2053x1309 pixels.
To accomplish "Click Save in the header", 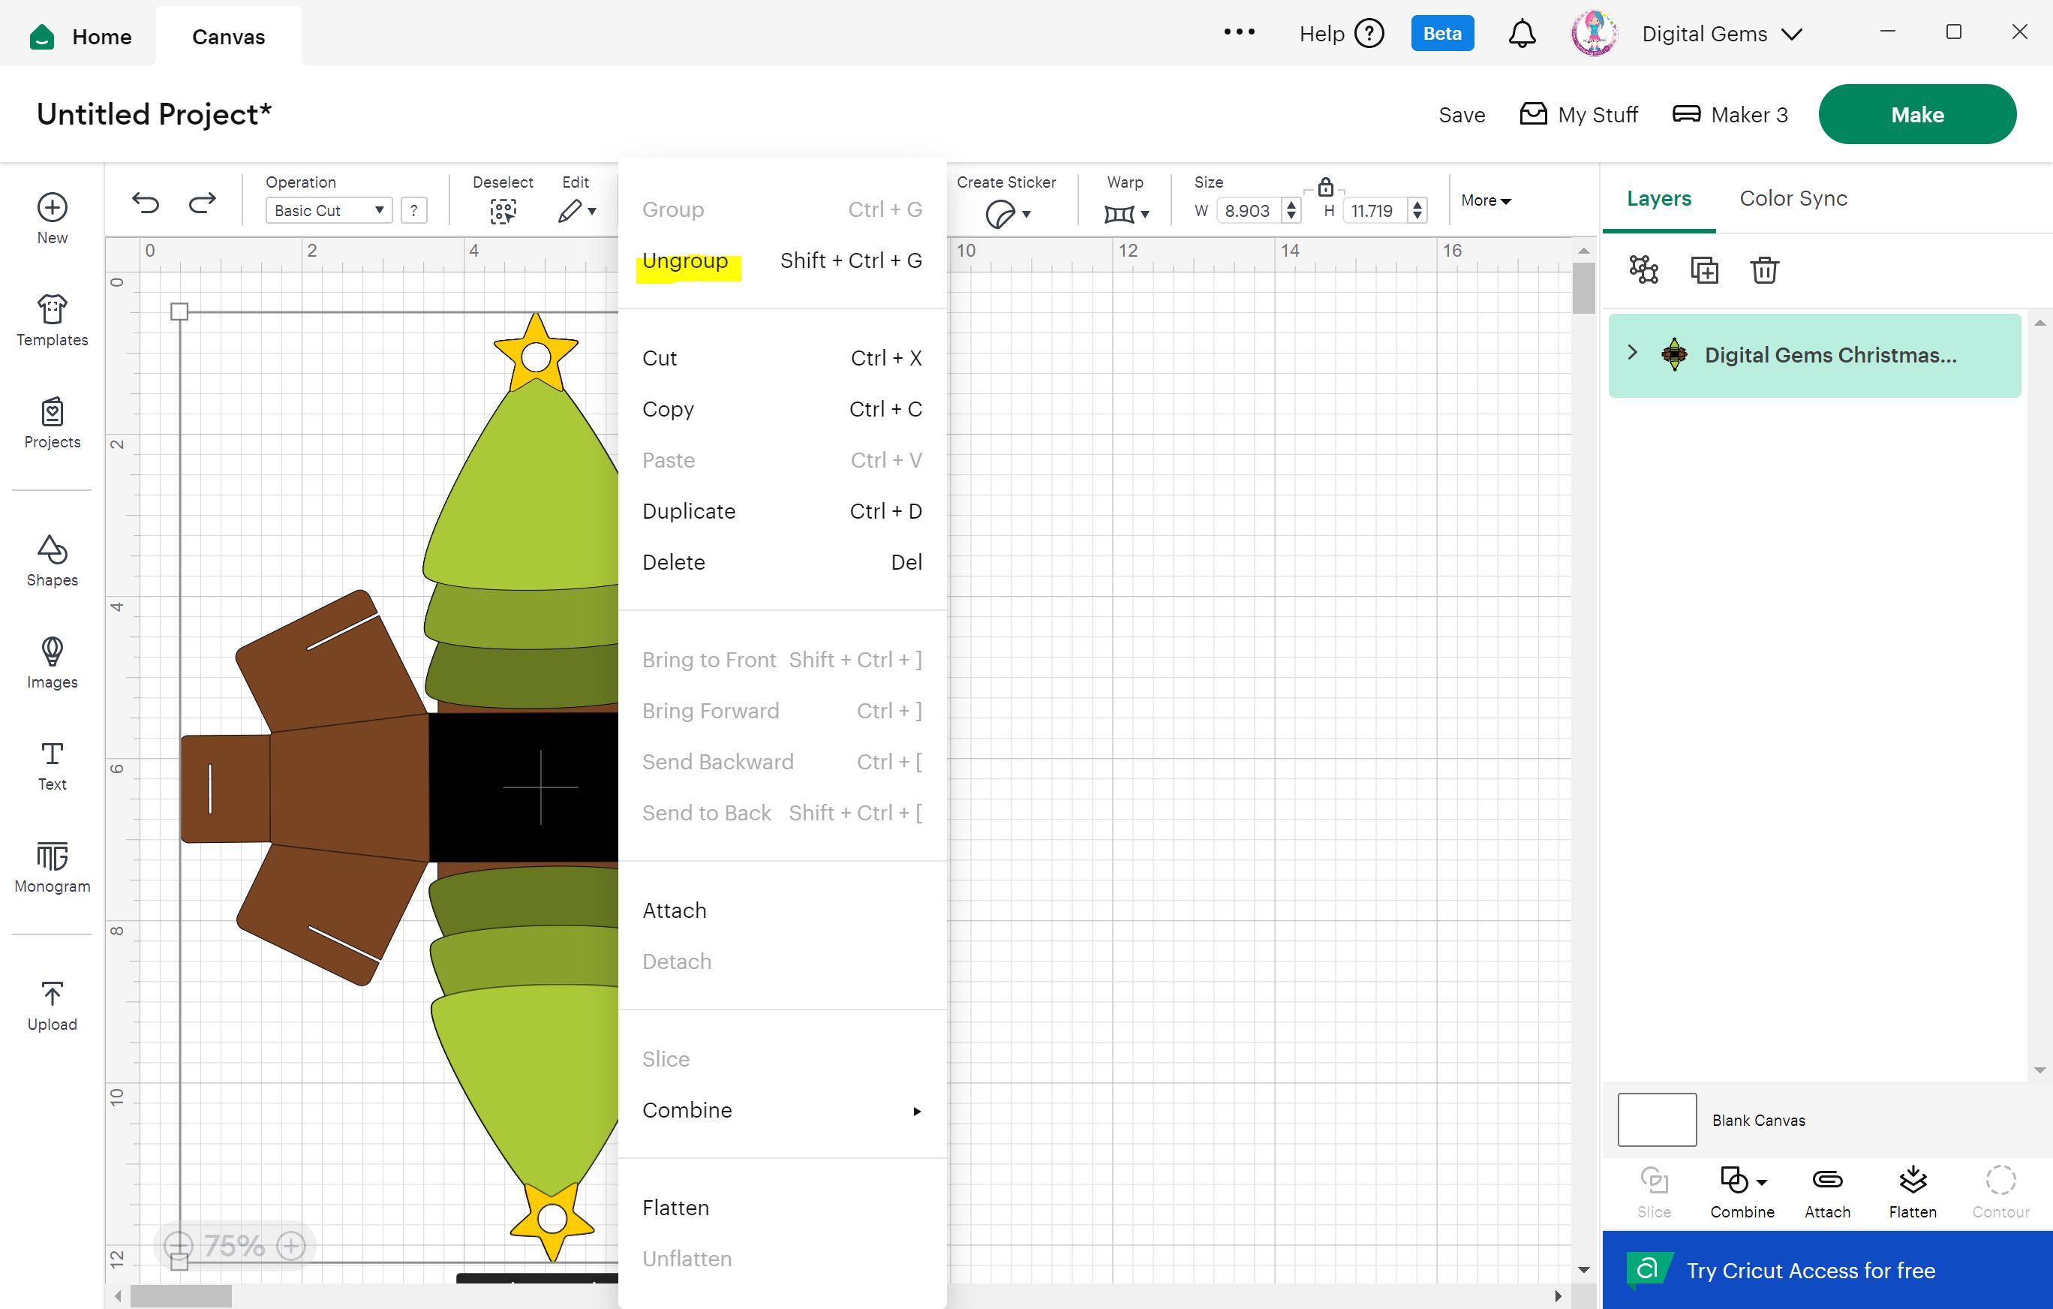I will pyautogui.click(x=1460, y=115).
